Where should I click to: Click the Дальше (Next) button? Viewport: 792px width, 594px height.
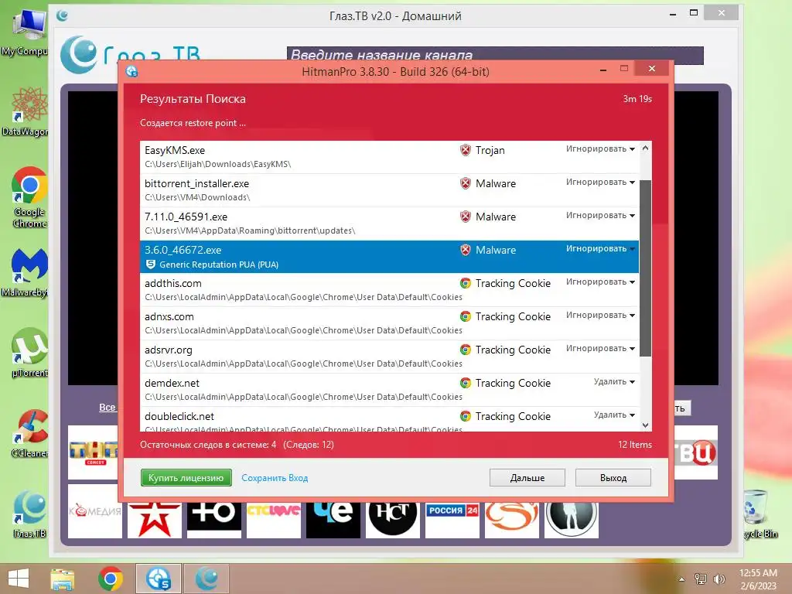click(527, 478)
